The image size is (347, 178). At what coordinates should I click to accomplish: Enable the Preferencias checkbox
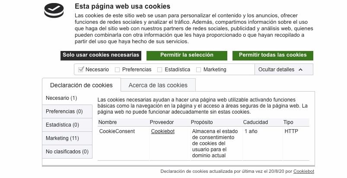117,70
